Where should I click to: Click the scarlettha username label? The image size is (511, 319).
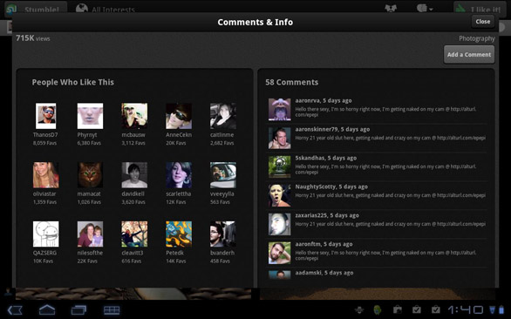tap(179, 193)
